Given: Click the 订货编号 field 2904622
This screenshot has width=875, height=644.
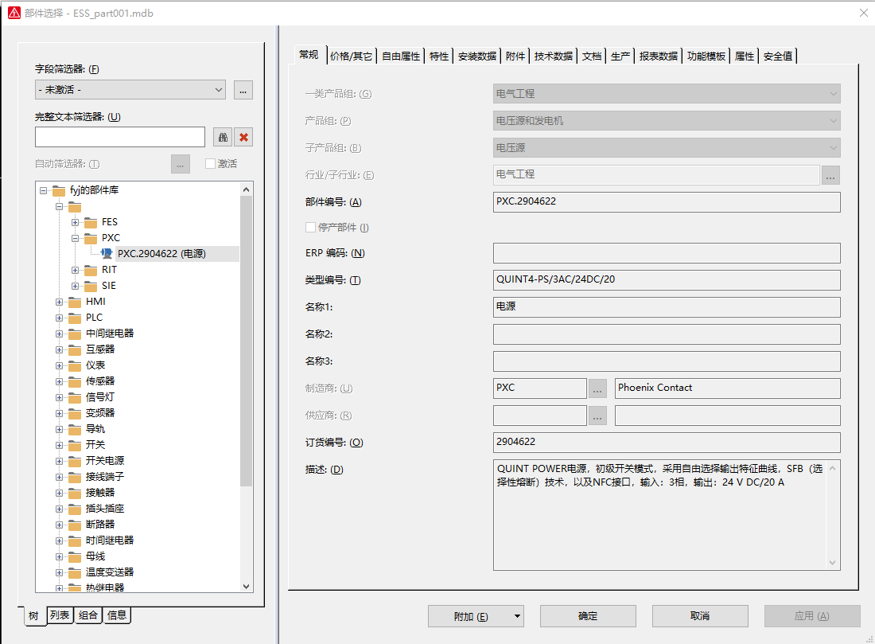Looking at the screenshot, I should (667, 443).
